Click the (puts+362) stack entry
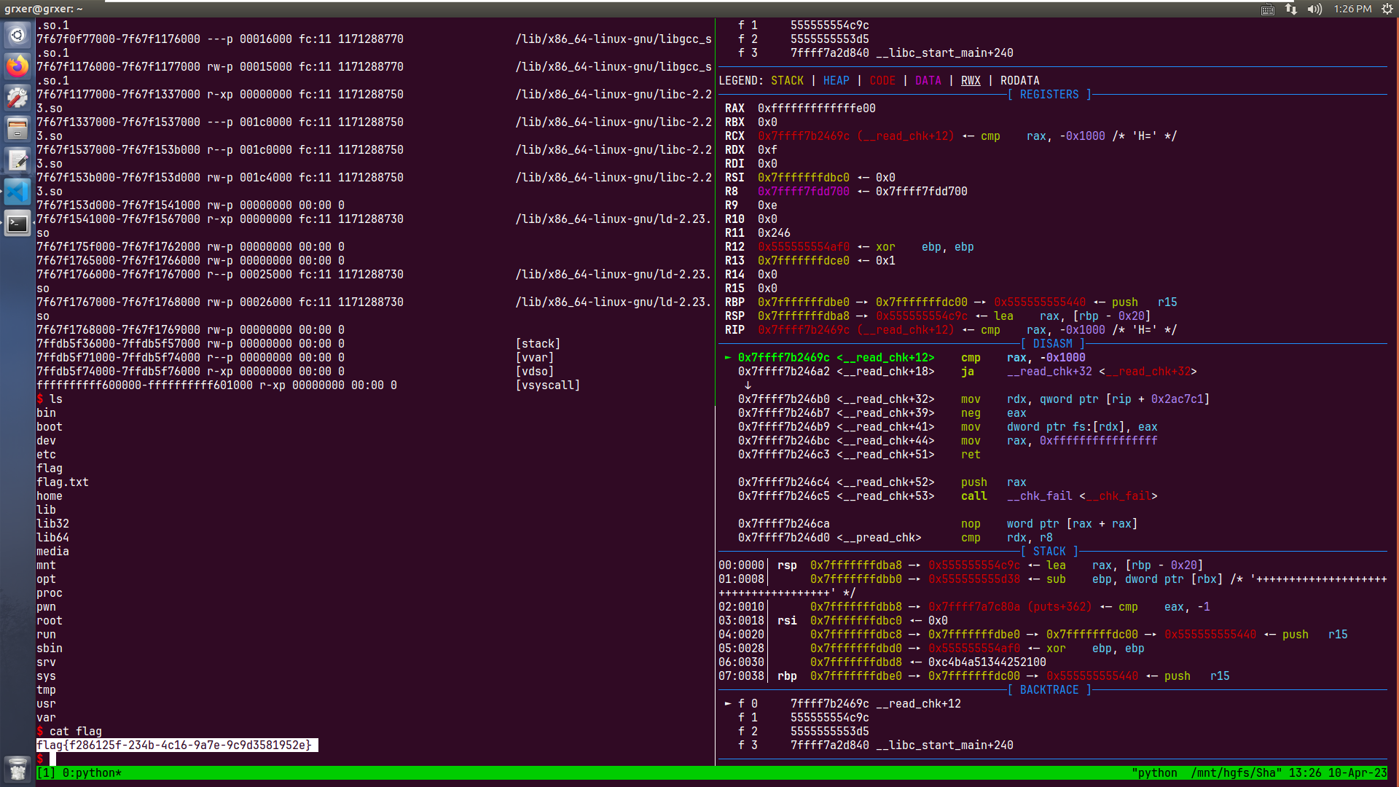Viewport: 1399px width, 787px height. tap(1059, 607)
